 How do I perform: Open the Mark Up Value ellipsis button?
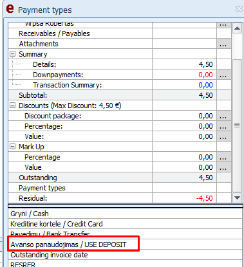pos(223,167)
